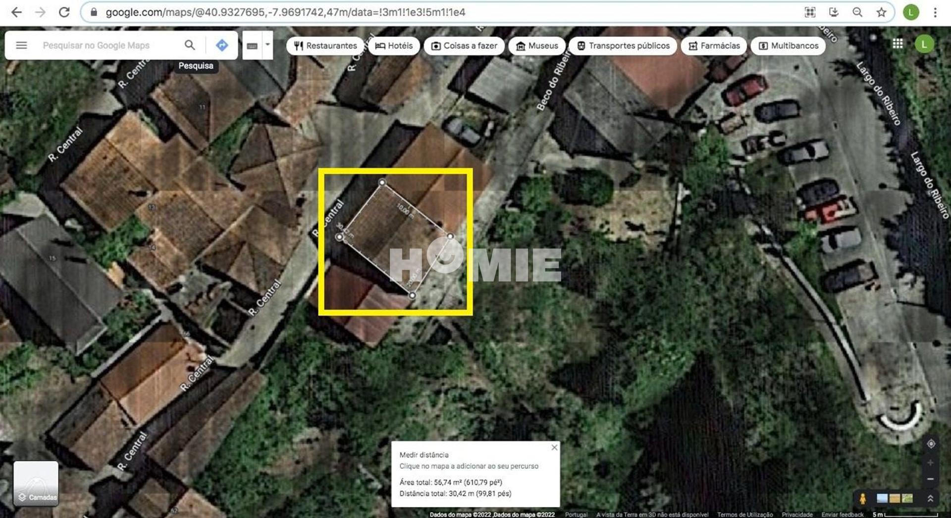Open the Google Maps hamburger menu

click(x=21, y=46)
